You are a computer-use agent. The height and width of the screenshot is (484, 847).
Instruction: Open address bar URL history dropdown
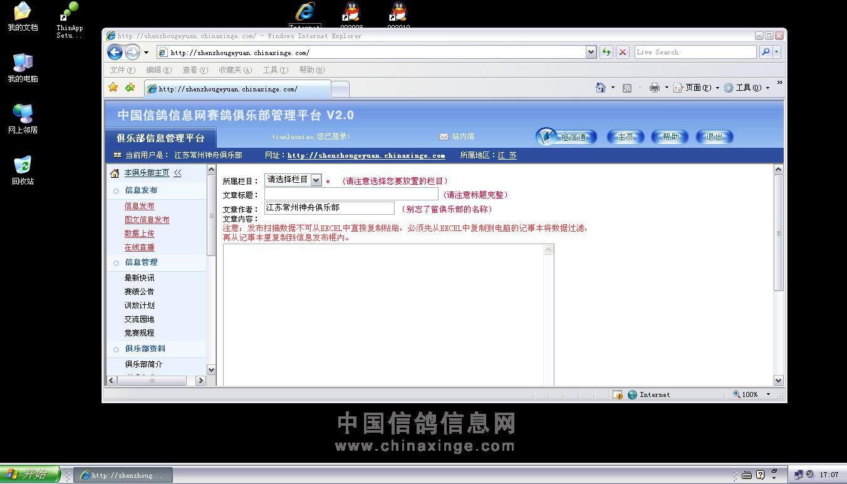[591, 53]
